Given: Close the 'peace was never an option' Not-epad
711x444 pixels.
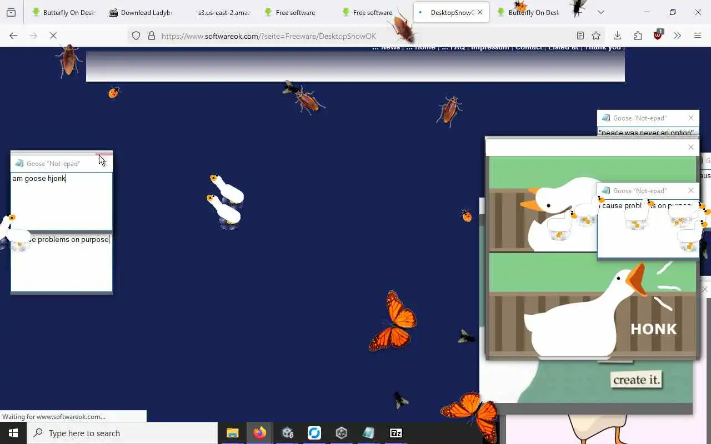Looking at the screenshot, I should click(691, 118).
